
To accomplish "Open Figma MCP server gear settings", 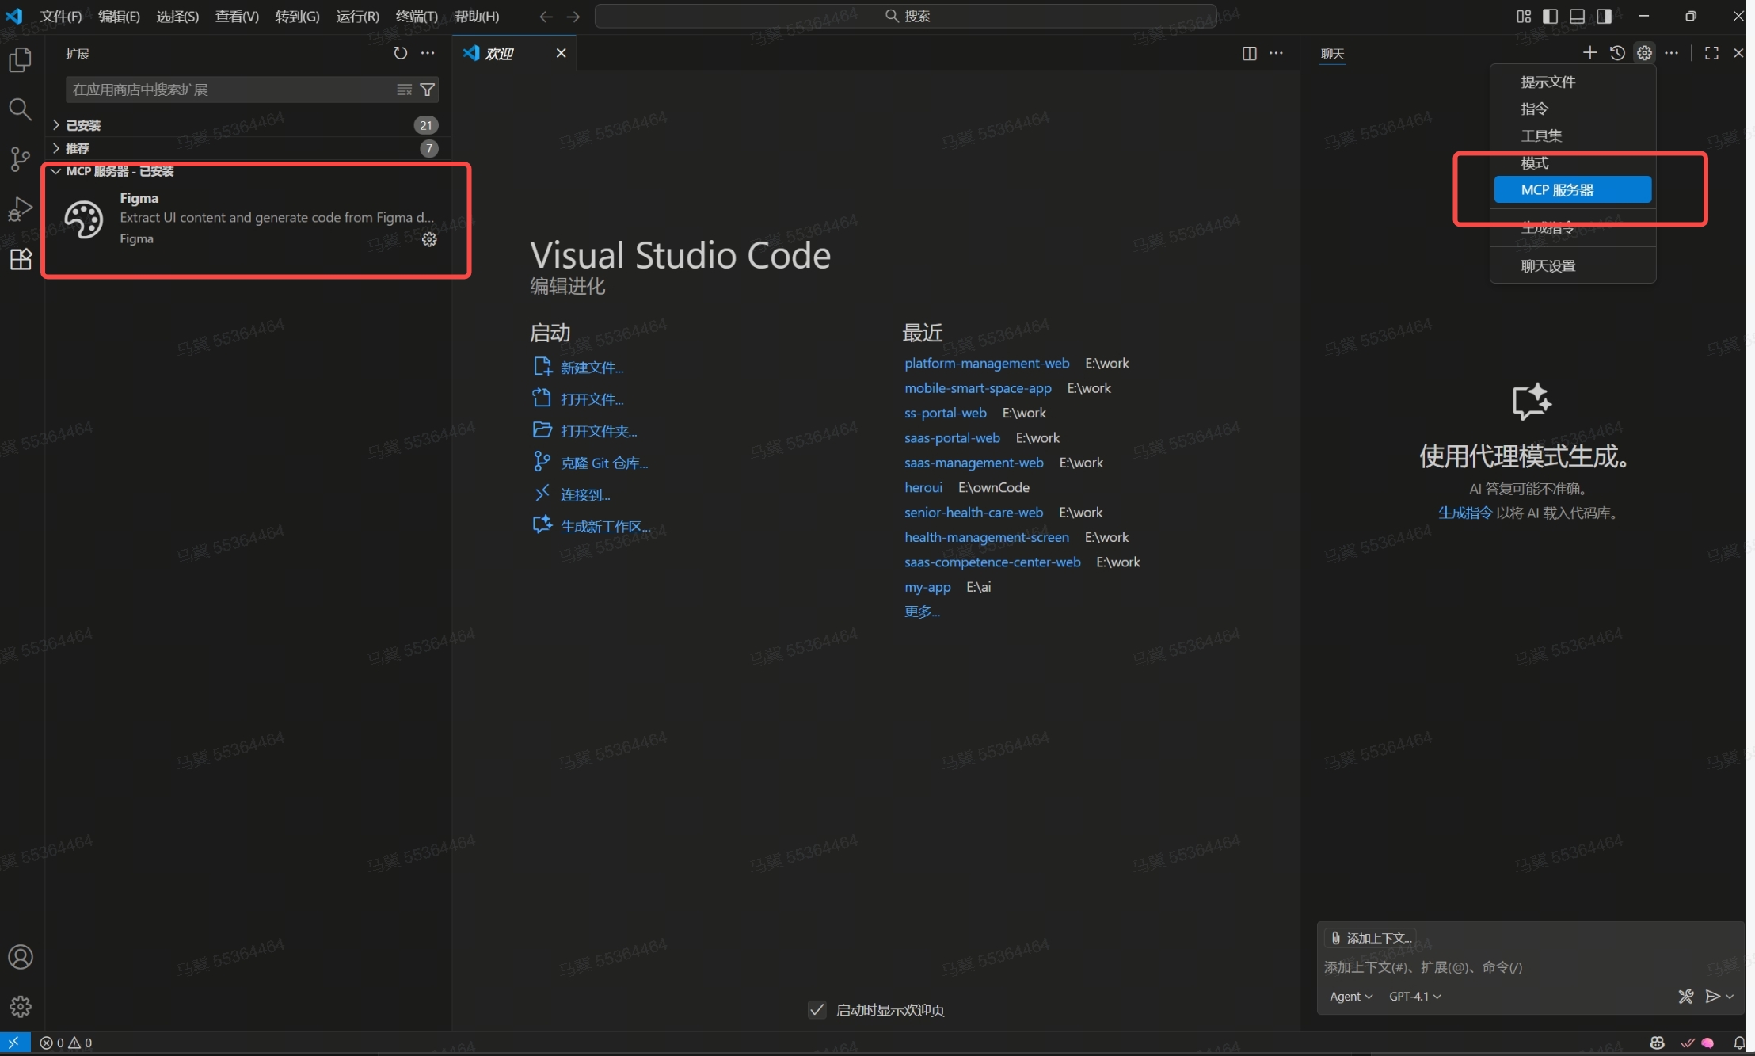I will point(429,239).
